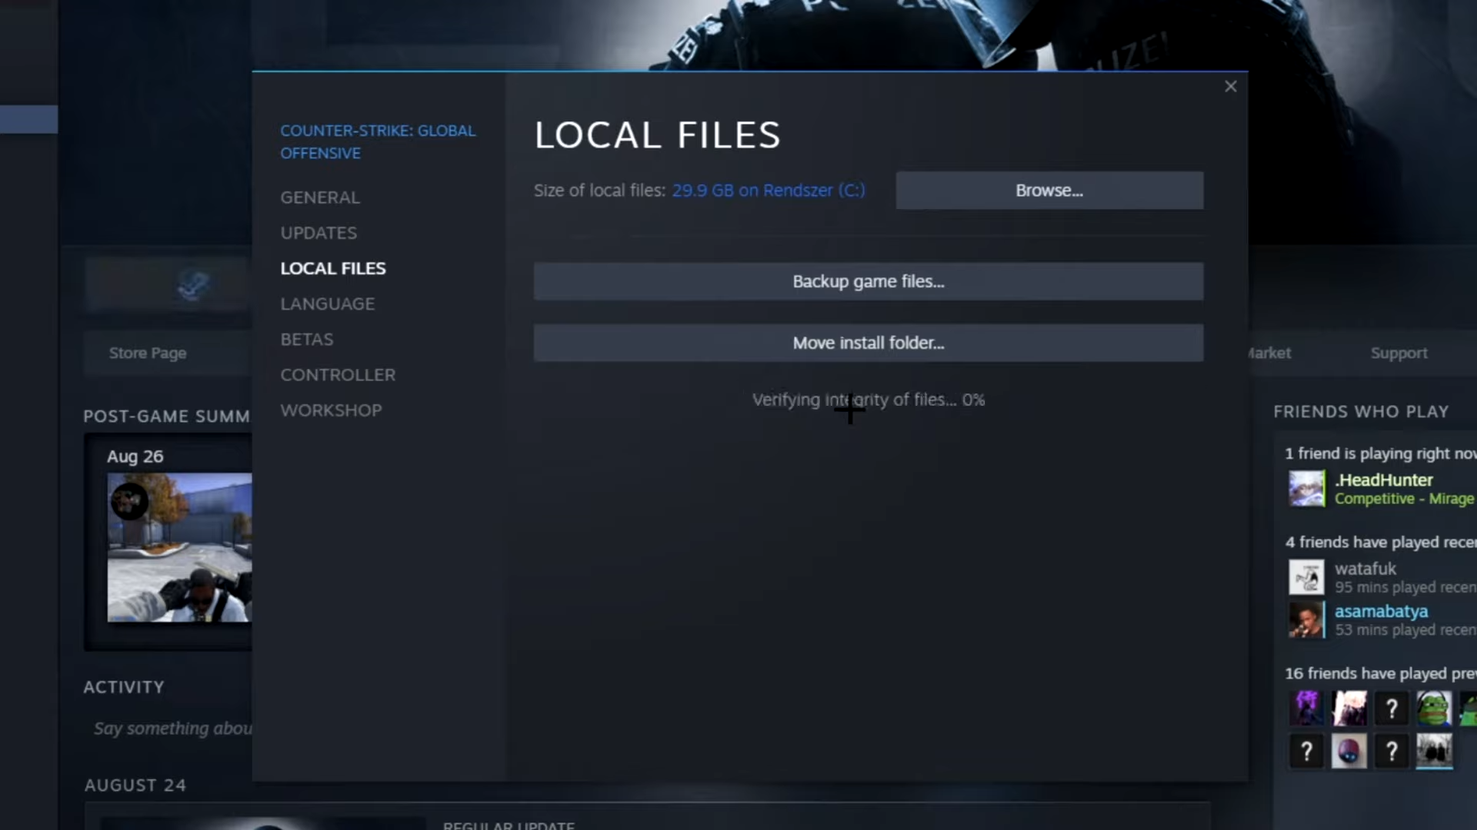This screenshot has height=830, width=1477.
Task: Open watafuk friend's avatar
Action: 1306,577
